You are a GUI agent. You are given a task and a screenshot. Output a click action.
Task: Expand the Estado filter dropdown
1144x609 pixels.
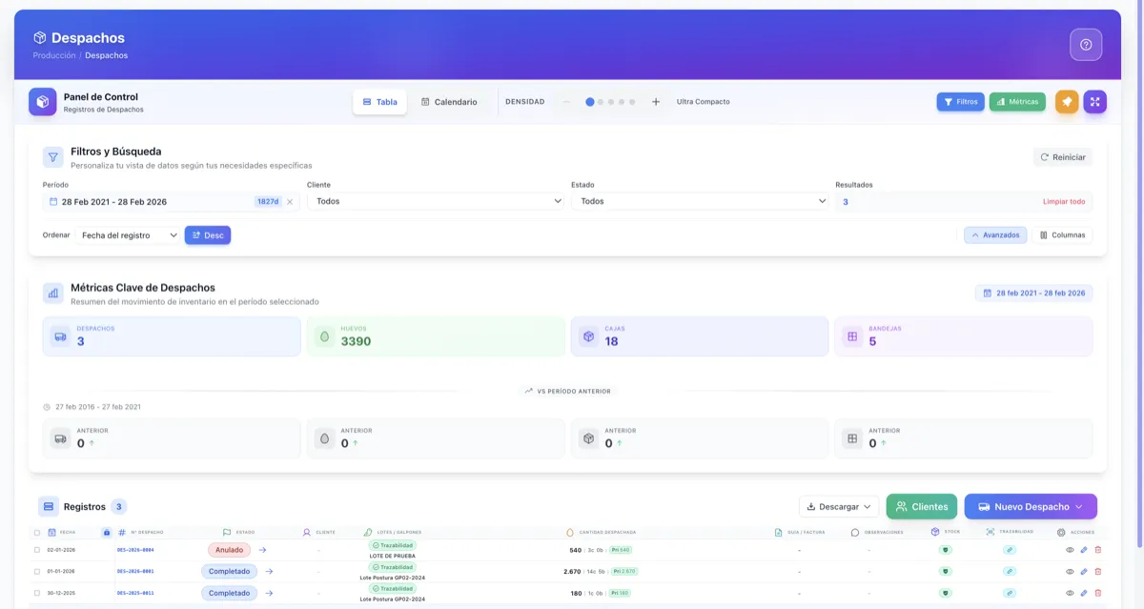point(700,202)
